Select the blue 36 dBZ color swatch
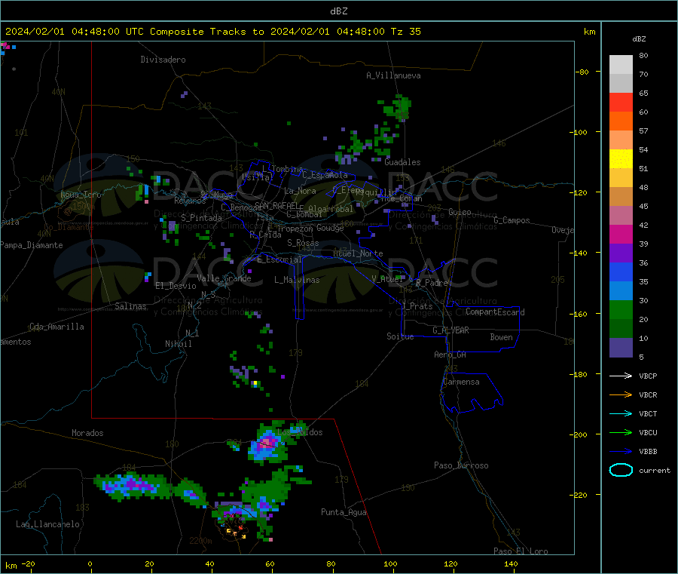Image resolution: width=678 pixels, height=574 pixels. 621,272
